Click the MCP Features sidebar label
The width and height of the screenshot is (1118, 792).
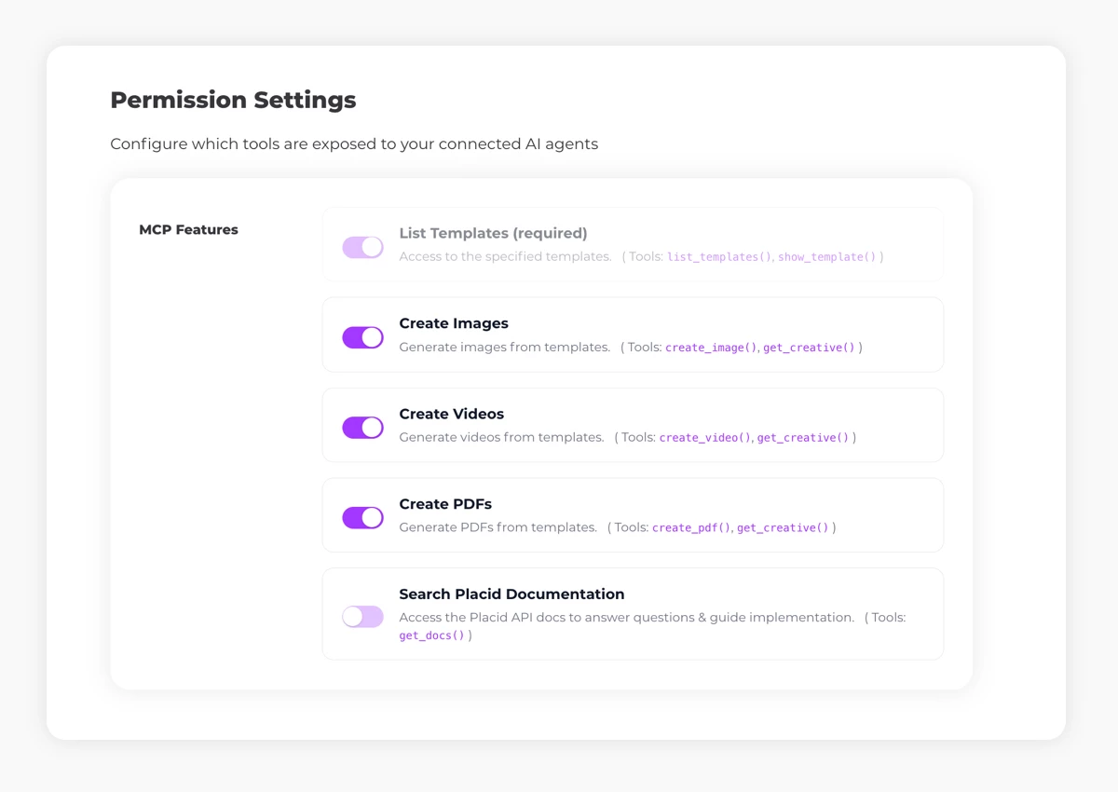point(188,229)
